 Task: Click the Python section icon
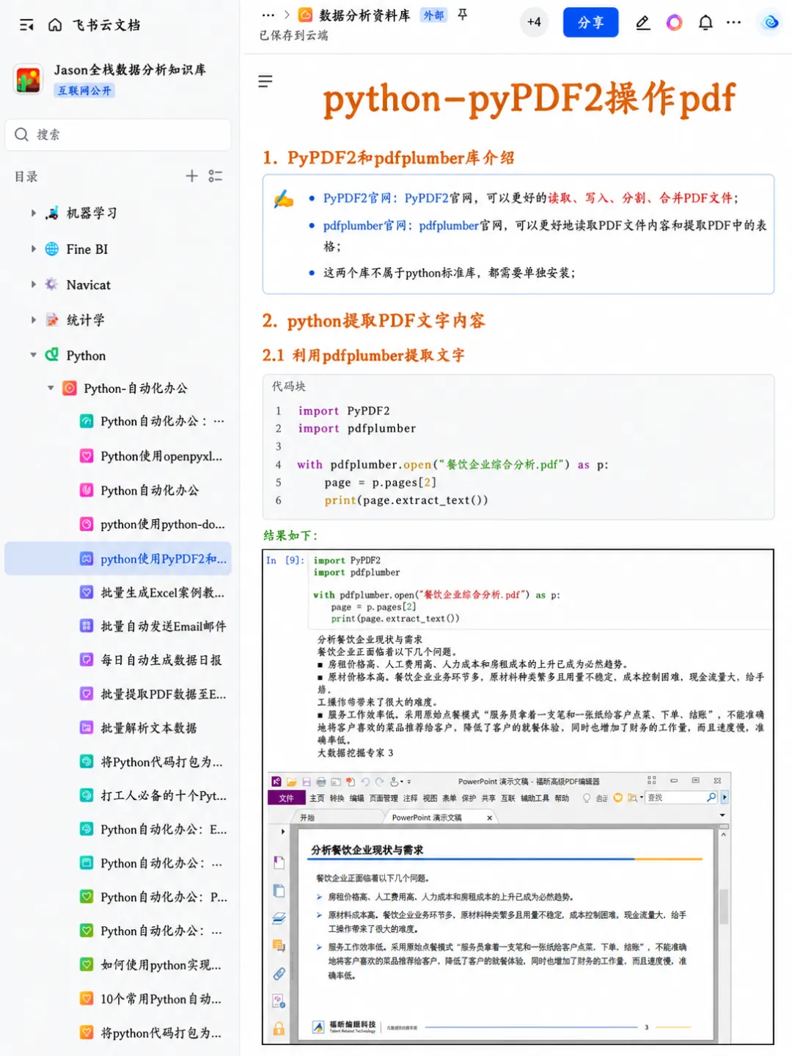[51, 355]
